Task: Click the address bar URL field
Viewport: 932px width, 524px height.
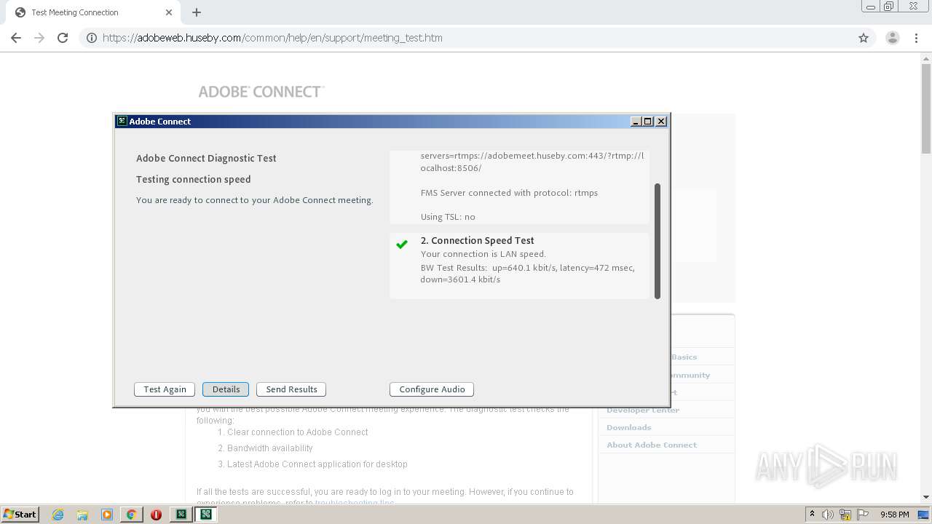Action: pyautogui.click(x=477, y=38)
